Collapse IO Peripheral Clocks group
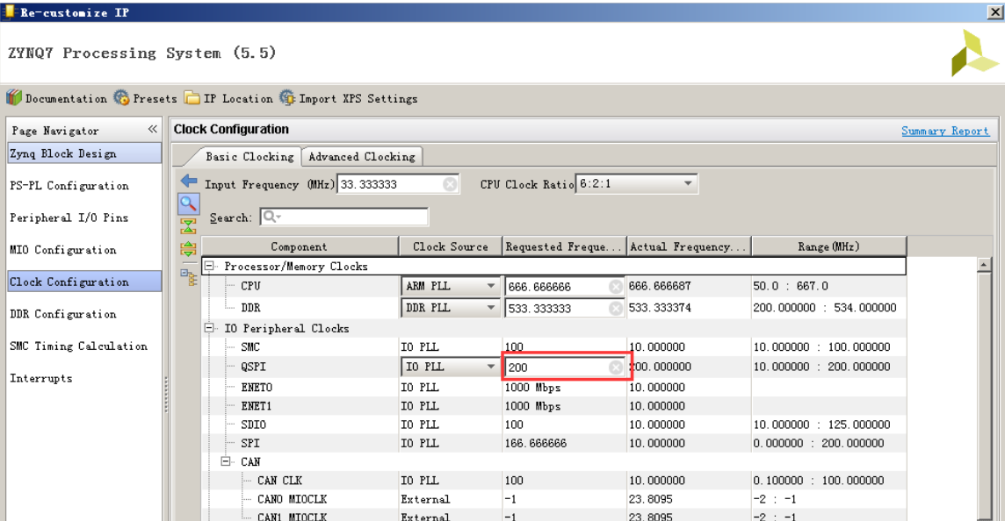1005x521 pixels. pos(209,328)
